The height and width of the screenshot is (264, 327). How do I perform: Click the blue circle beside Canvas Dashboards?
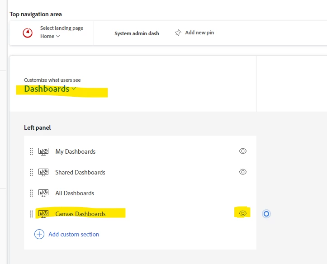click(x=266, y=214)
